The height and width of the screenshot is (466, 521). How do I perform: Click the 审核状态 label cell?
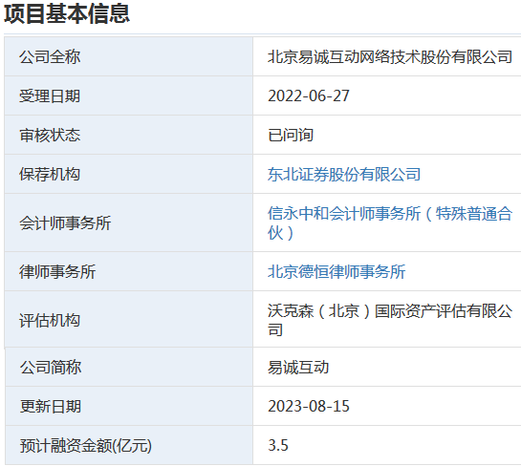pyautogui.click(x=129, y=135)
